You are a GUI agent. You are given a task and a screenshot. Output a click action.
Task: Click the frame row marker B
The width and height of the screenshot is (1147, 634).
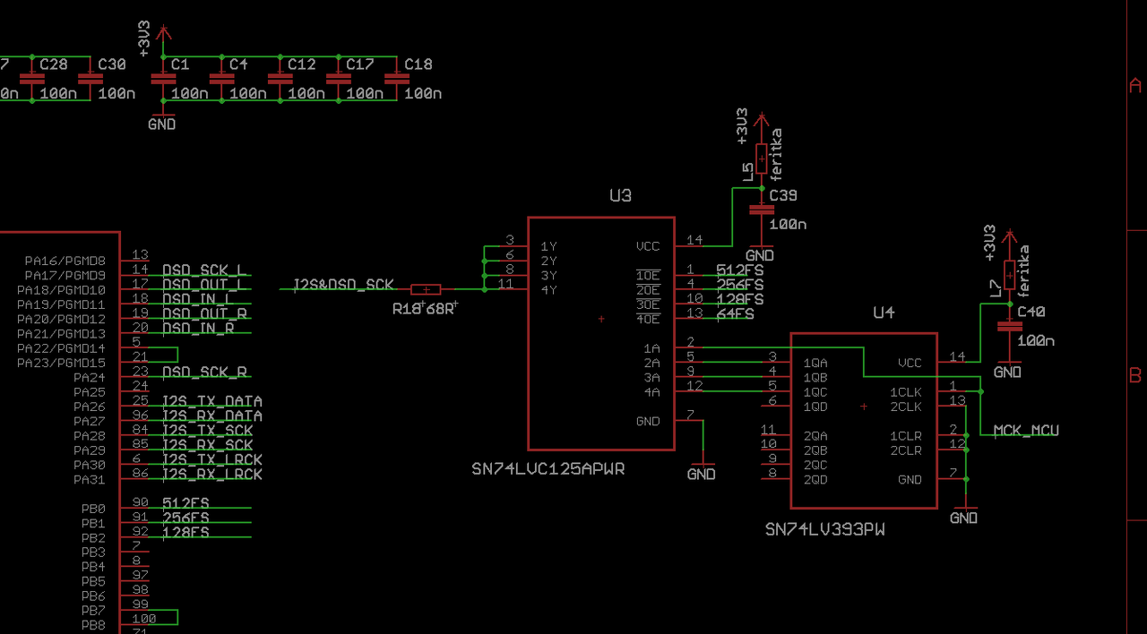[1134, 375]
